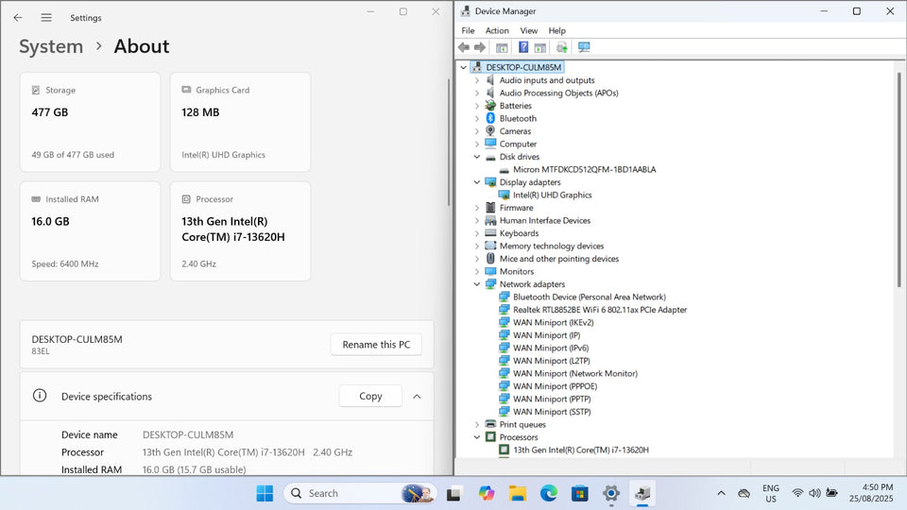The image size is (907, 510).
Task: Click Device Manager icon in taskbar
Action: [642, 493]
